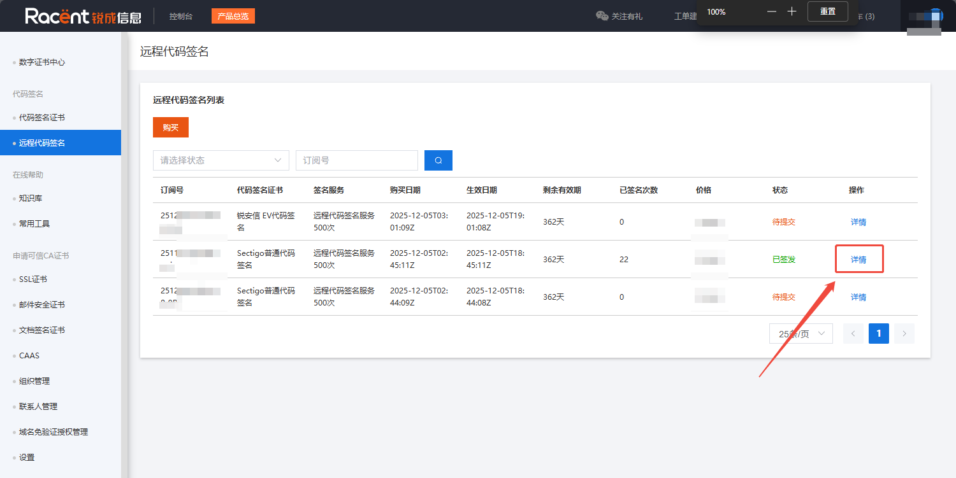This screenshot has width=956, height=478.
Task: Click the WeChat icon beside 关注有礼
Action: 602,16
